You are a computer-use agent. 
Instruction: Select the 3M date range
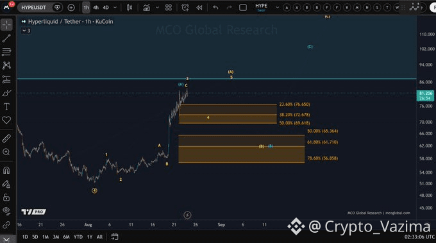click(x=56, y=237)
